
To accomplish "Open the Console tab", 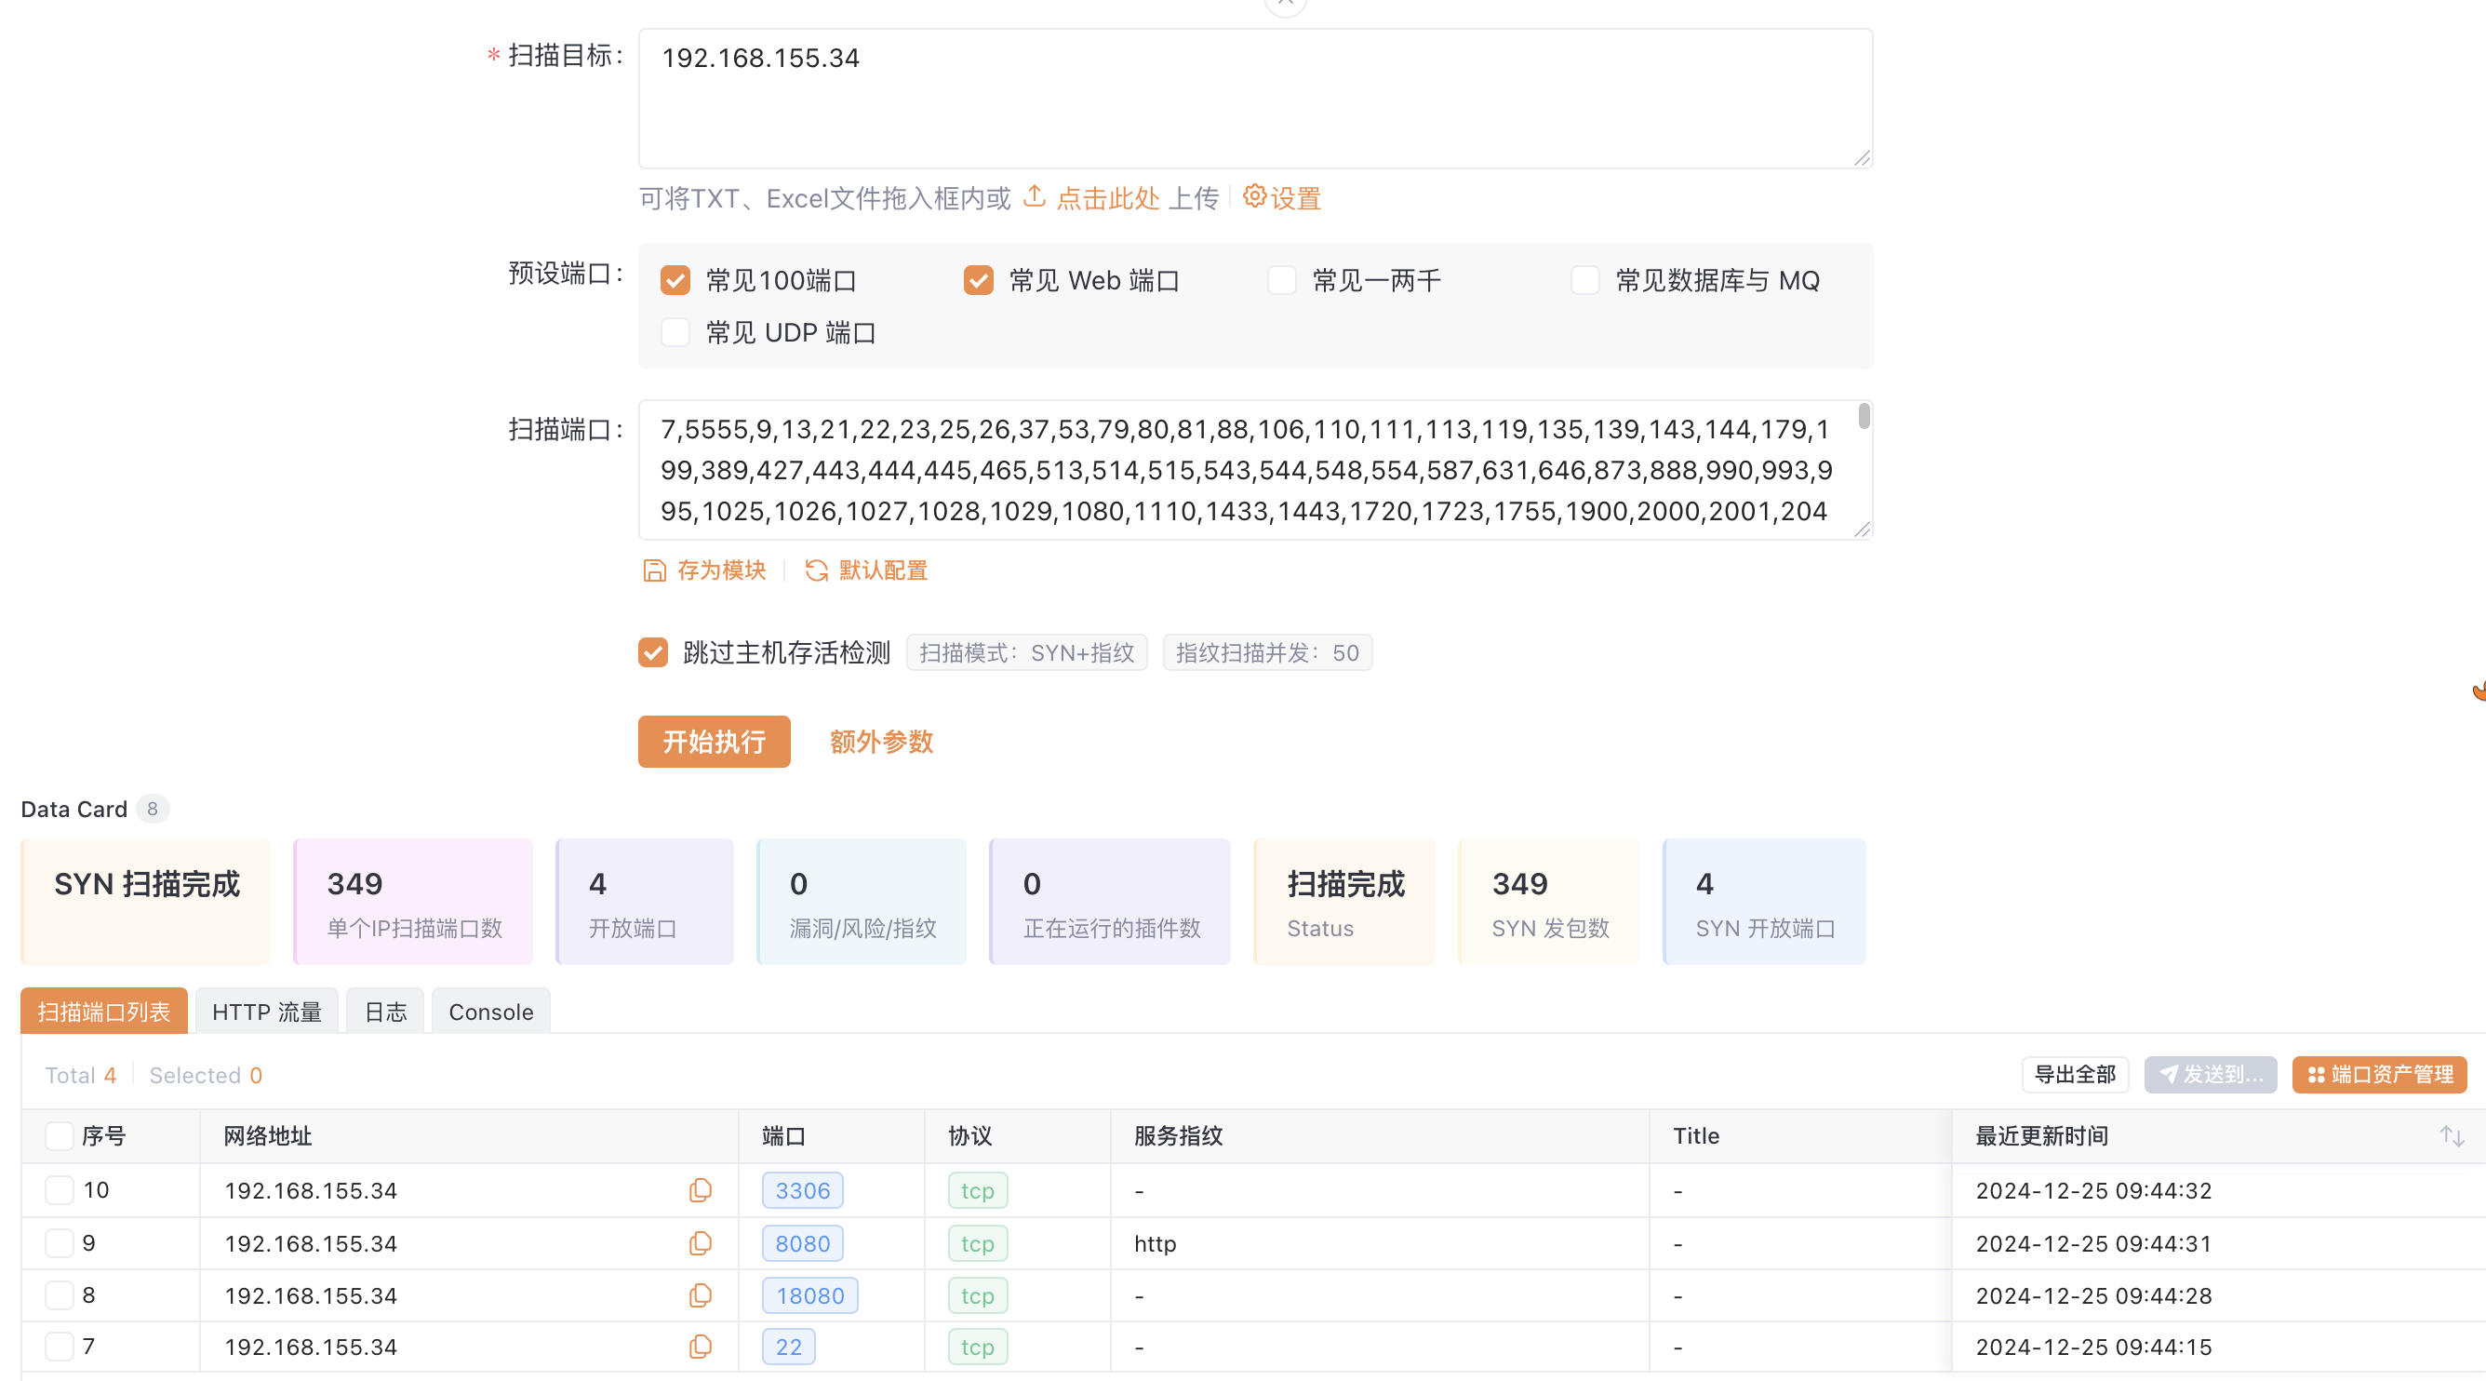I will (x=490, y=1012).
